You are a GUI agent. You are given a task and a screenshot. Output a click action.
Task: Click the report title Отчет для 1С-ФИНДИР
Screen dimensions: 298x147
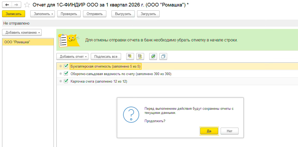tap(111, 5)
